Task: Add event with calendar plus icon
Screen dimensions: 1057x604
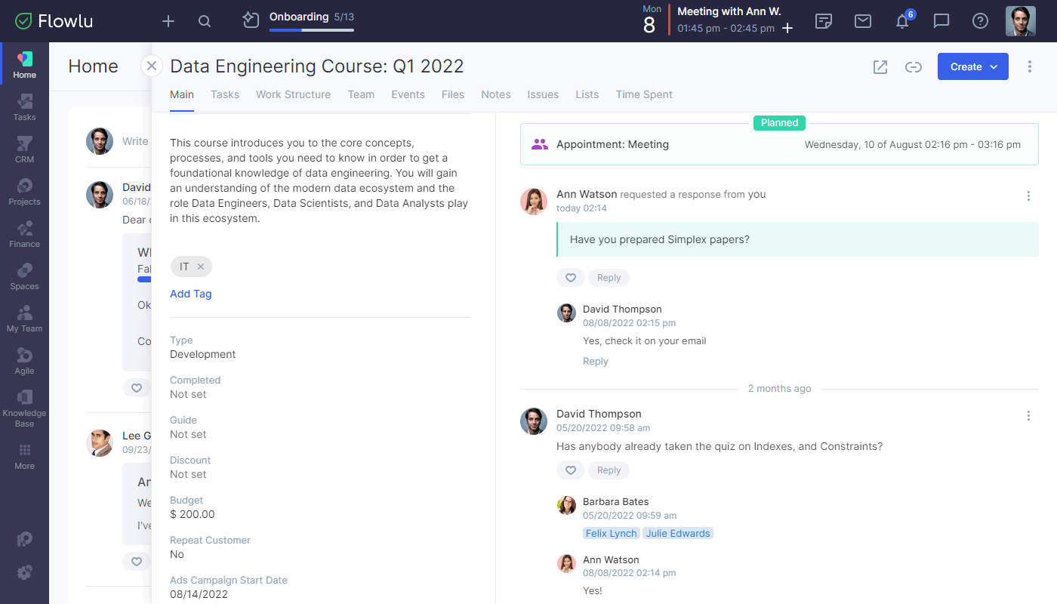Action: [787, 29]
